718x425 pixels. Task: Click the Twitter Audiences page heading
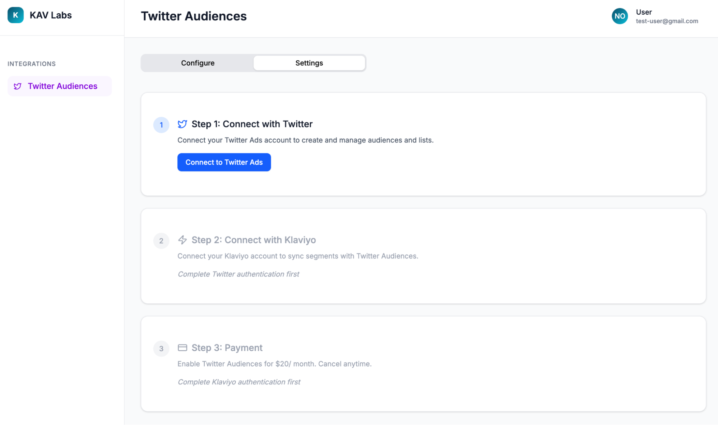(x=194, y=16)
